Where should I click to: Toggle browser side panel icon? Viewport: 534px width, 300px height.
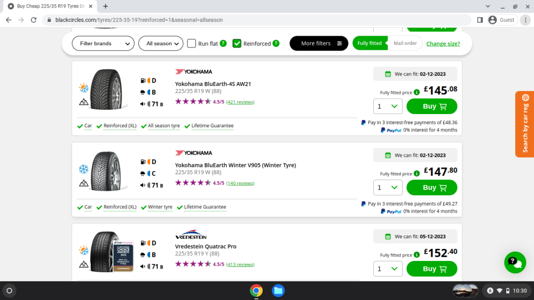480,20
